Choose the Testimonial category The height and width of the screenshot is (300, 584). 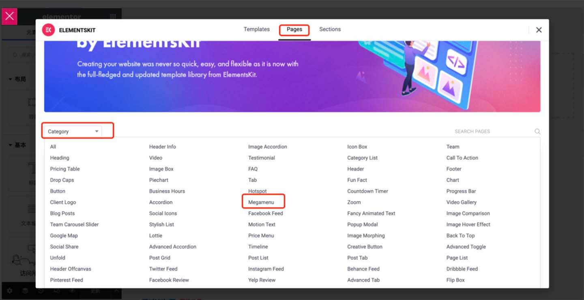coord(262,158)
